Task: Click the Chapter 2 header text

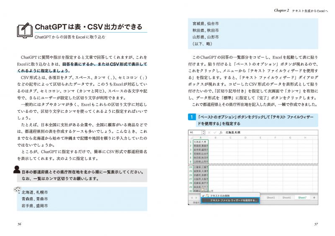Action: click(x=281, y=10)
